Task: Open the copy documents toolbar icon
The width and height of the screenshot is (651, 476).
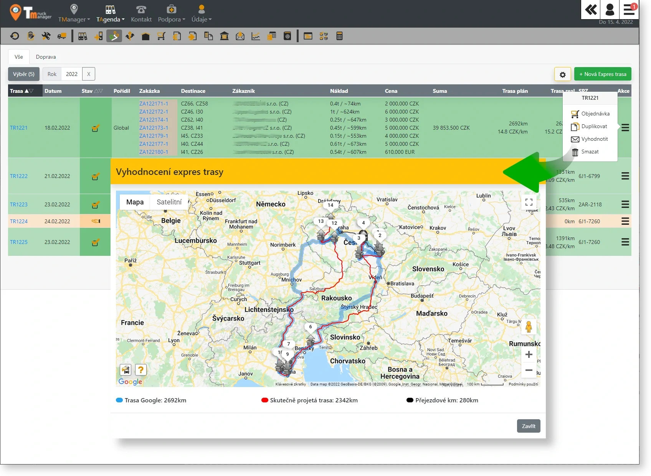Action: 208,36
